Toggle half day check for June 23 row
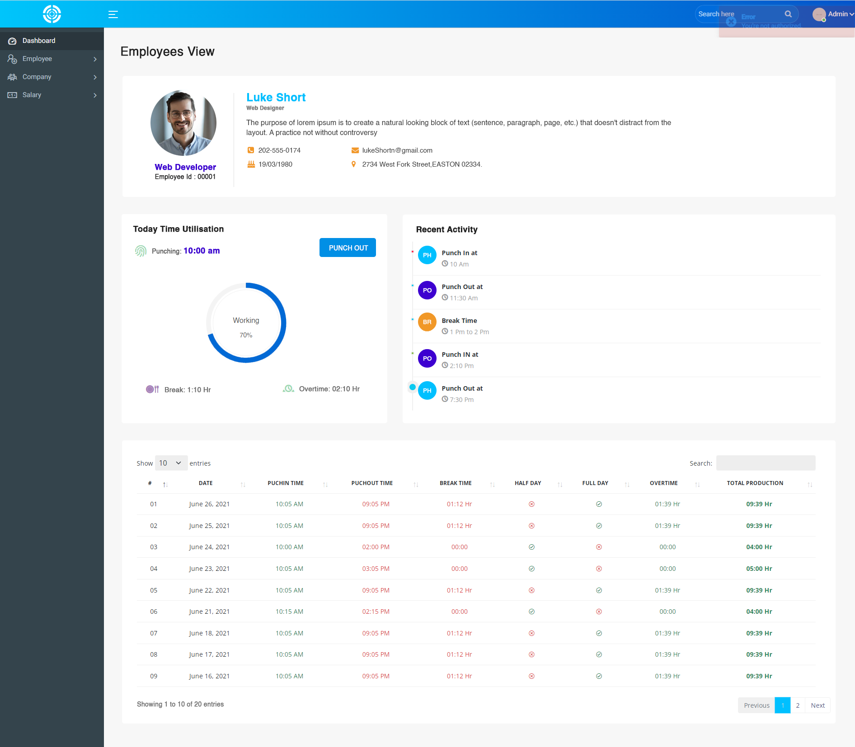 (x=531, y=569)
